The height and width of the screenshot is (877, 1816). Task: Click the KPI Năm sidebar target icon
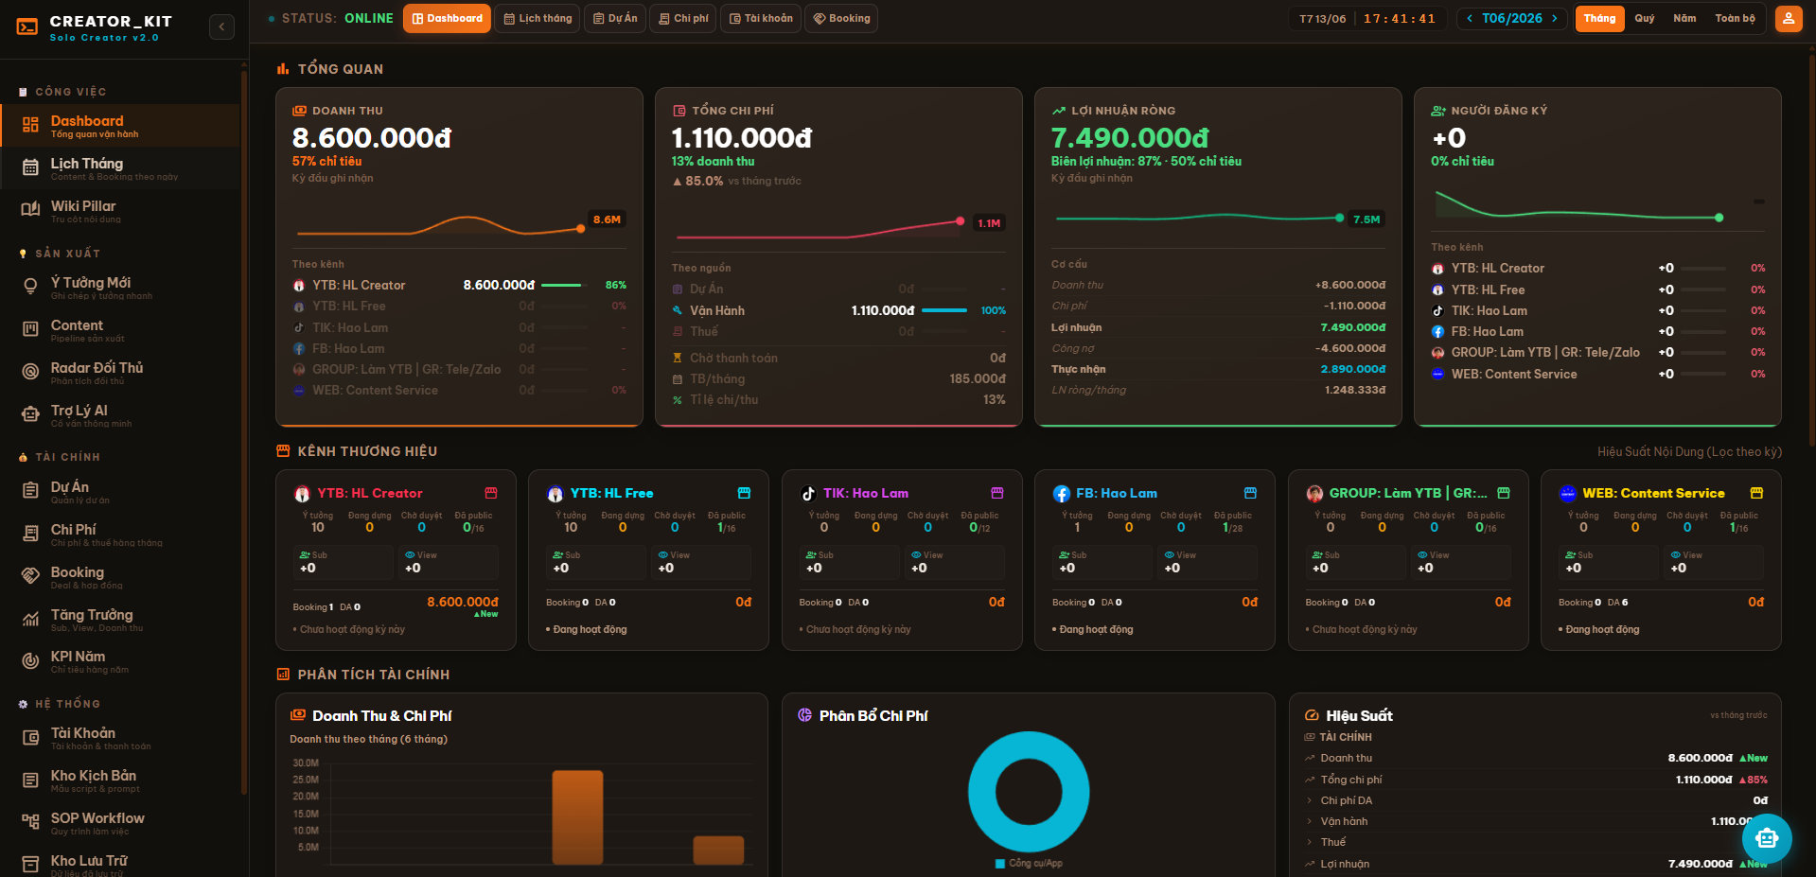tap(30, 660)
